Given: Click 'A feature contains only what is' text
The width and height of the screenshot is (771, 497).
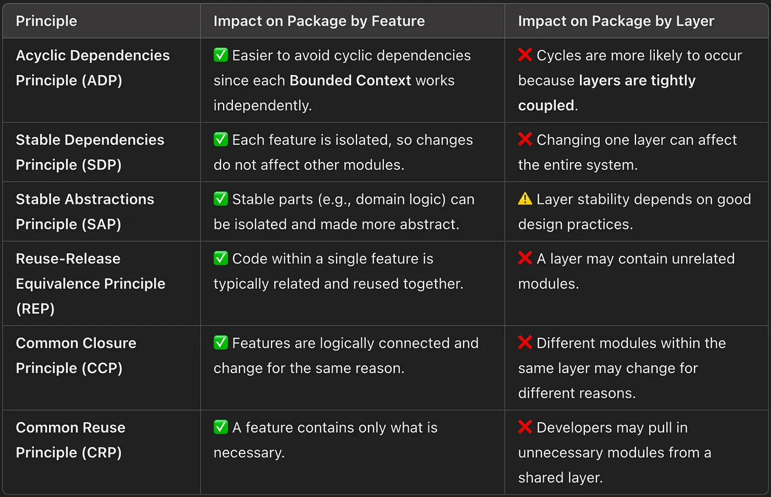Looking at the screenshot, I should point(335,428).
